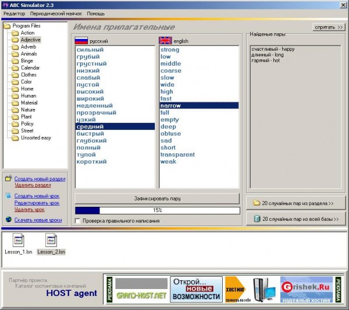Click the Создать новый раздел link
The height and width of the screenshot is (310, 349).
point(40,178)
